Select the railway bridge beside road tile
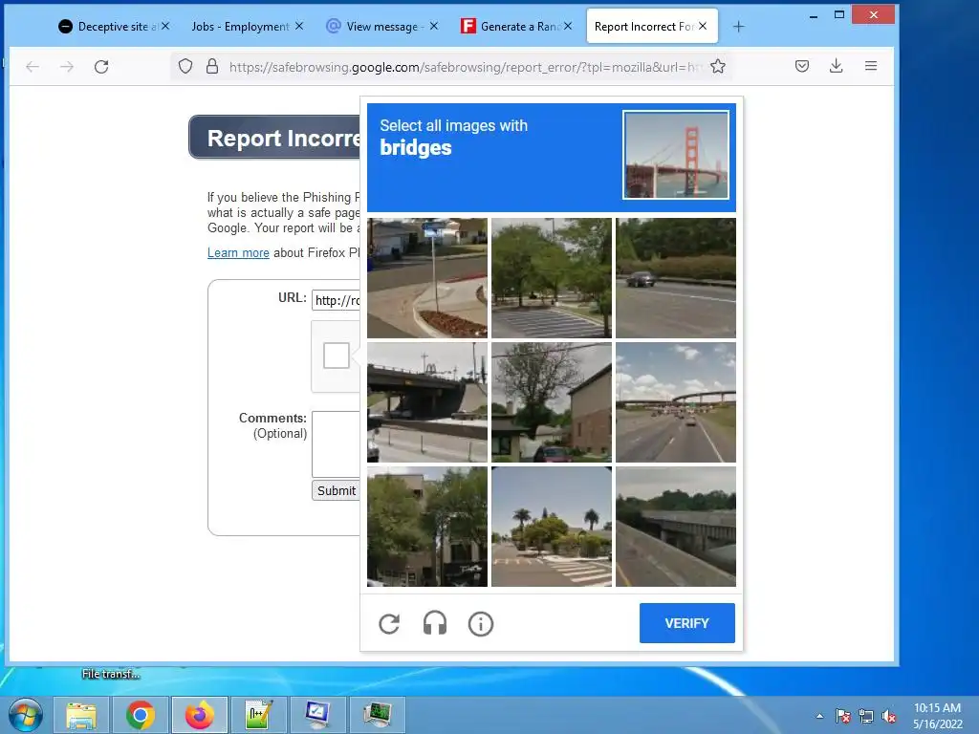This screenshot has height=734, width=979. click(x=676, y=527)
